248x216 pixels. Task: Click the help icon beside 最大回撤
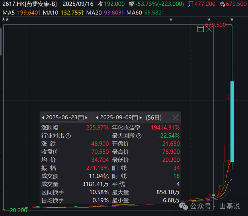[139, 136]
